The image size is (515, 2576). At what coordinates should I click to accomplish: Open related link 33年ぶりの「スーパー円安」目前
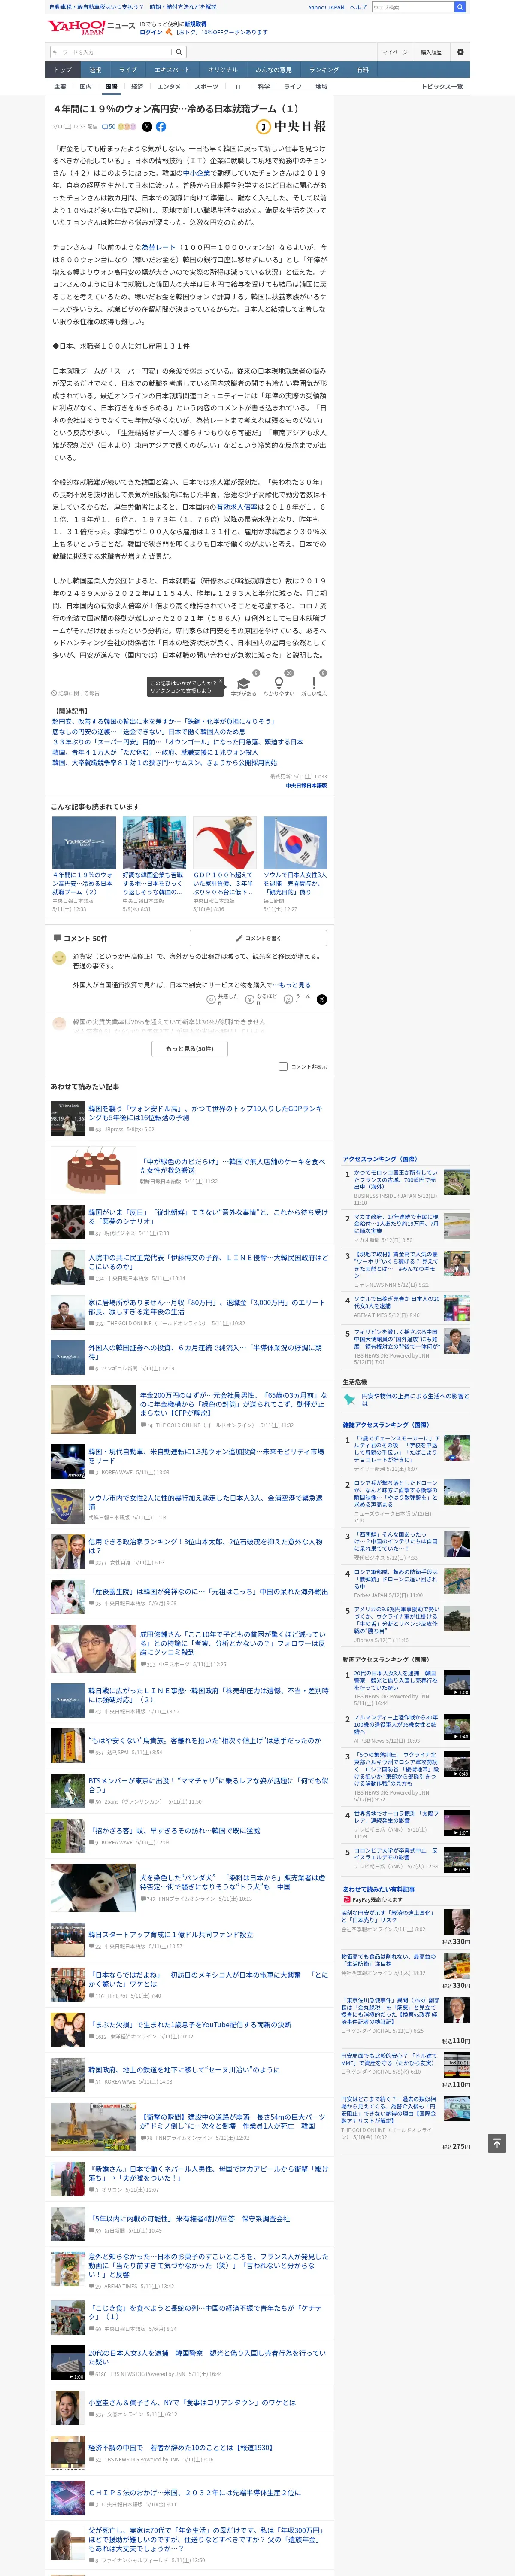(x=178, y=742)
